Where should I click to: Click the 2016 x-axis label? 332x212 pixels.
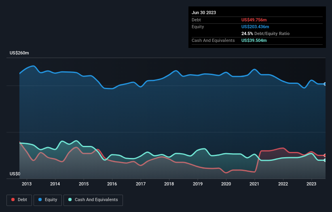coord(112,184)
